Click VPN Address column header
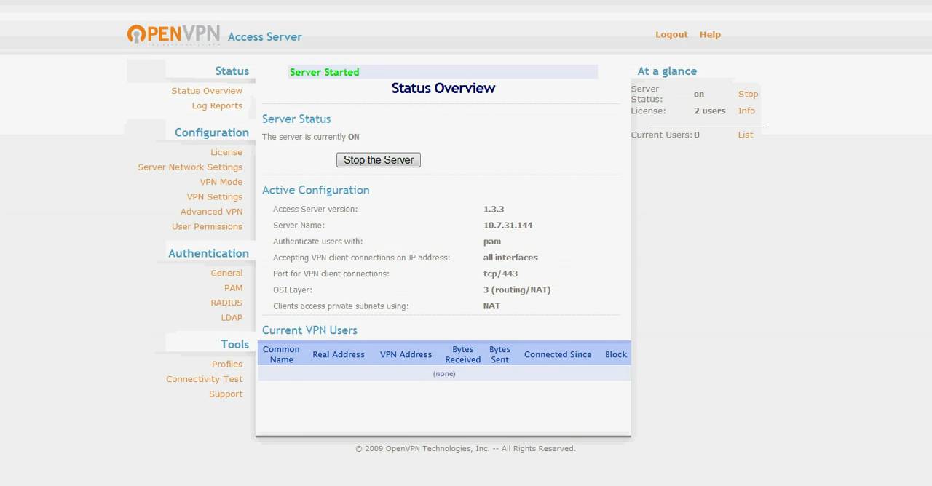This screenshot has width=932, height=486. (406, 354)
